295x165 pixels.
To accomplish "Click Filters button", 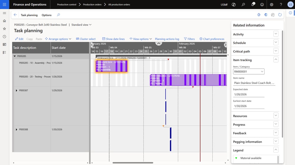I will coord(189,39).
